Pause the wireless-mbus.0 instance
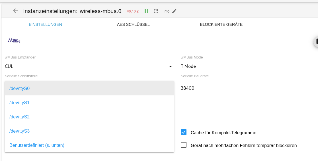The height and width of the screenshot is (161, 318). pyautogui.click(x=146, y=11)
